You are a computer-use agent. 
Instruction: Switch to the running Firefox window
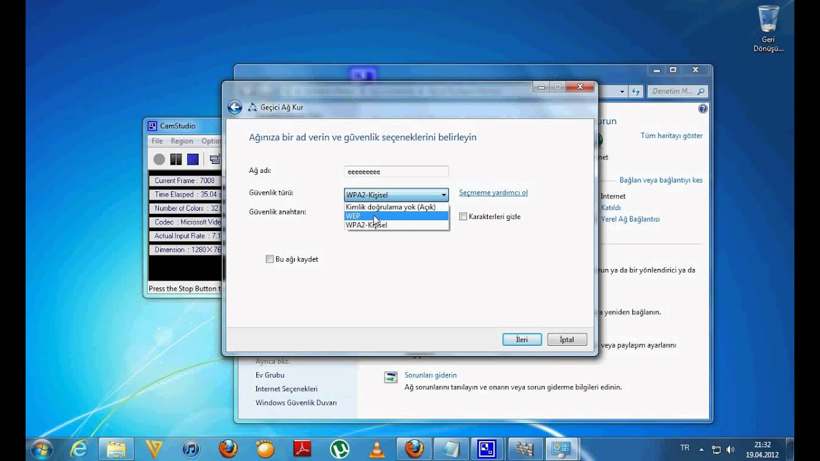coord(414,448)
